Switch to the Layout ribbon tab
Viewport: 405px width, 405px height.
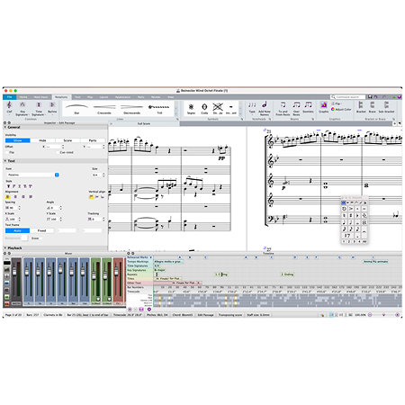click(x=103, y=97)
